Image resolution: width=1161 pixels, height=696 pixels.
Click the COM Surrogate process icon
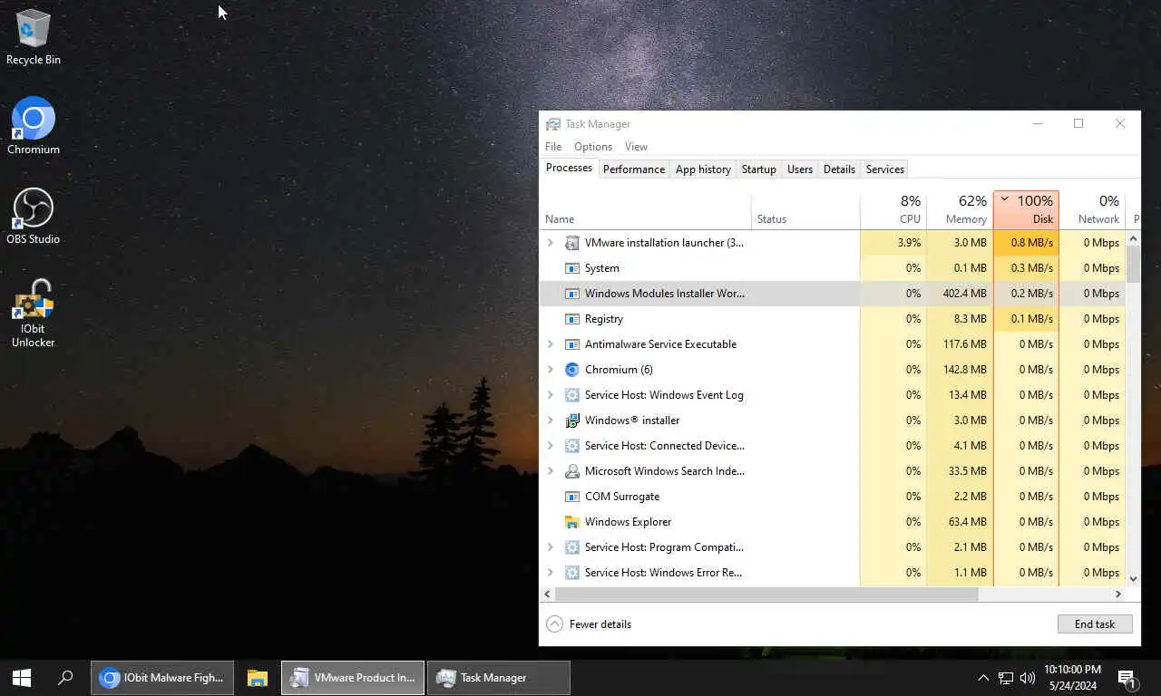[x=571, y=497]
